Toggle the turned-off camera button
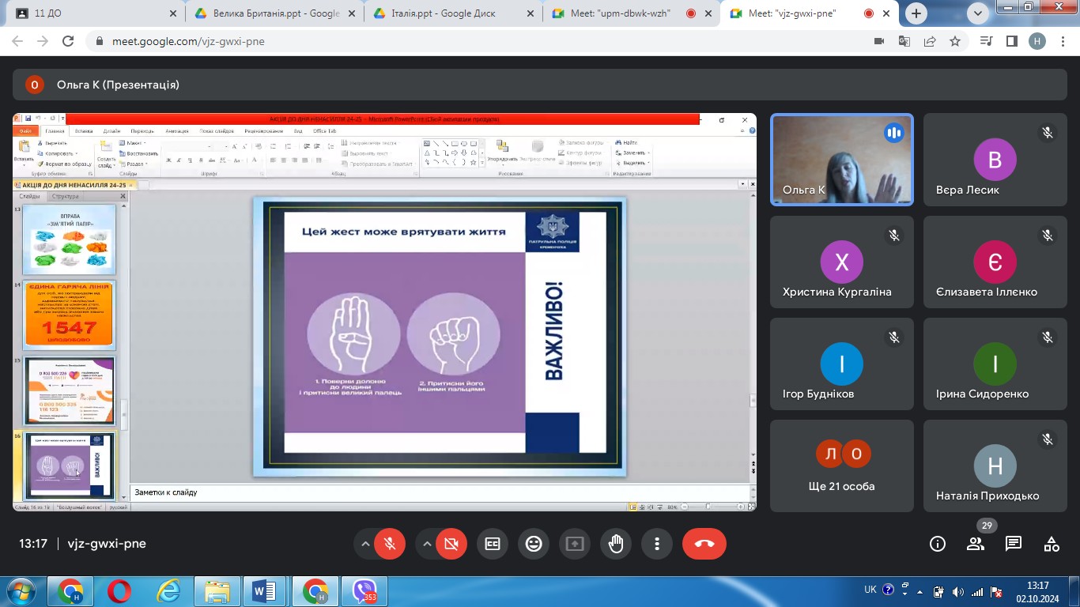Screen dimensions: 1080x607 point(451,544)
